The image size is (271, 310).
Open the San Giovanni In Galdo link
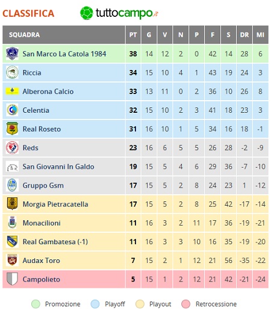pos(58,166)
